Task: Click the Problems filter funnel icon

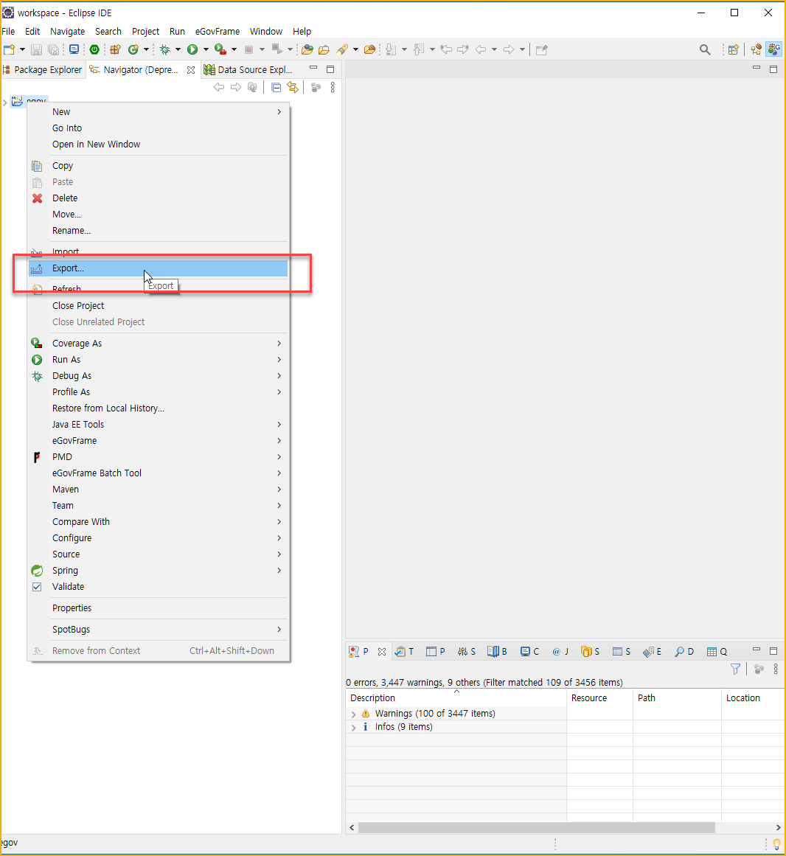Action: tap(735, 669)
